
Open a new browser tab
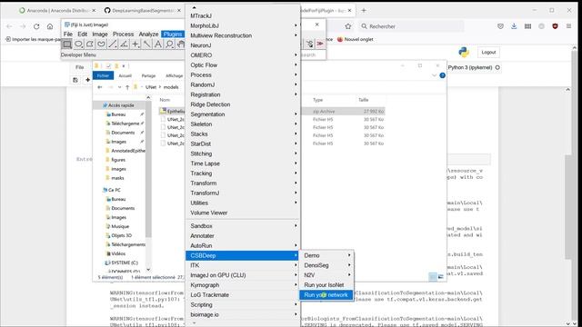[364, 10]
